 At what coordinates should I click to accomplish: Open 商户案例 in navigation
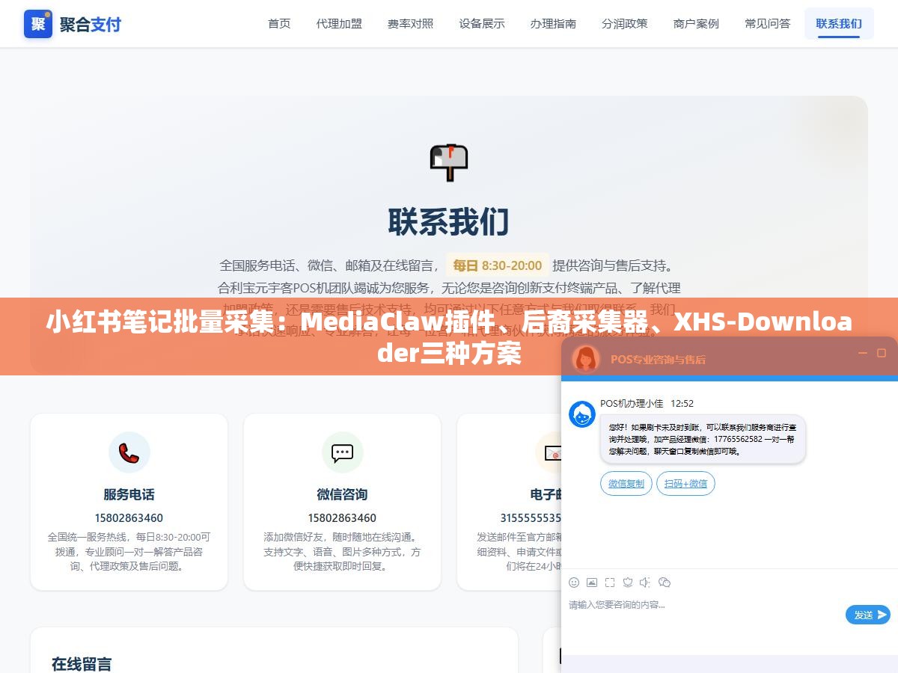696,24
